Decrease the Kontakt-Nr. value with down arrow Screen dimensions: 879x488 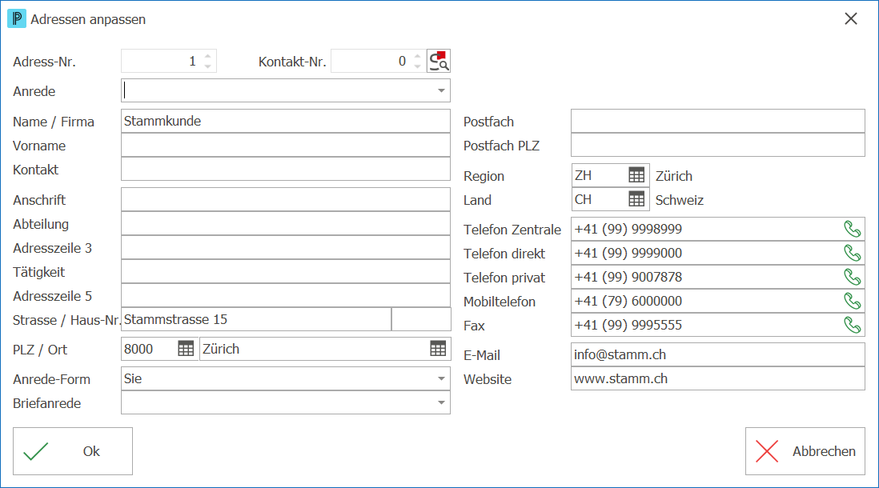click(x=417, y=66)
